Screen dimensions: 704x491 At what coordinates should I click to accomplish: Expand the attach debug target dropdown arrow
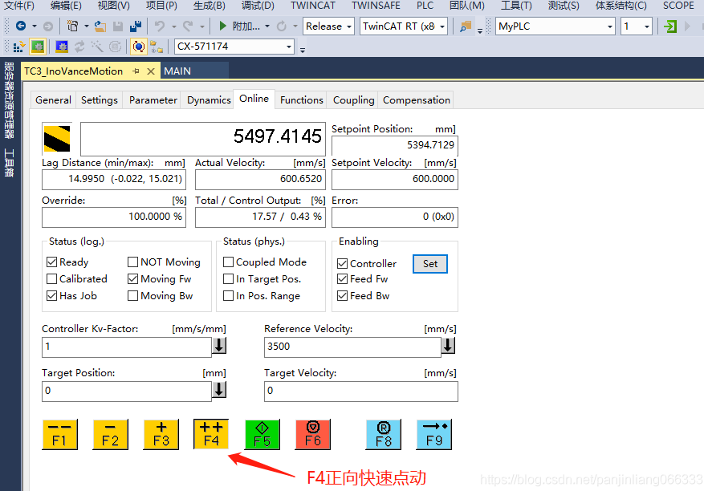[267, 26]
